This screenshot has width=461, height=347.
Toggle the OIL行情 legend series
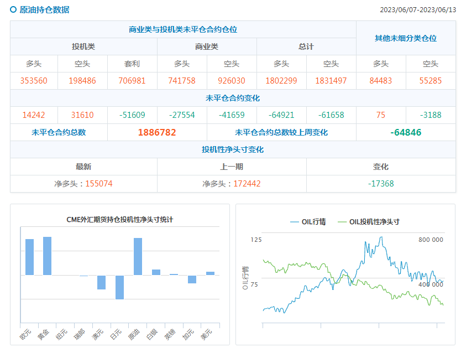coord(308,222)
